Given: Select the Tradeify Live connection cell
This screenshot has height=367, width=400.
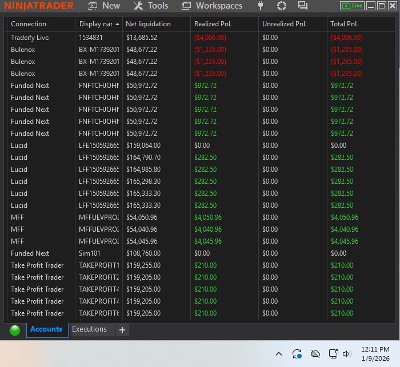Looking at the screenshot, I should (x=30, y=38).
